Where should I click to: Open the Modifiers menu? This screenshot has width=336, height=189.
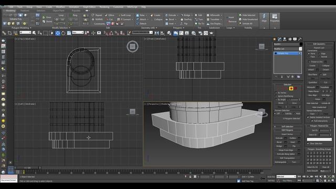click(60, 7)
